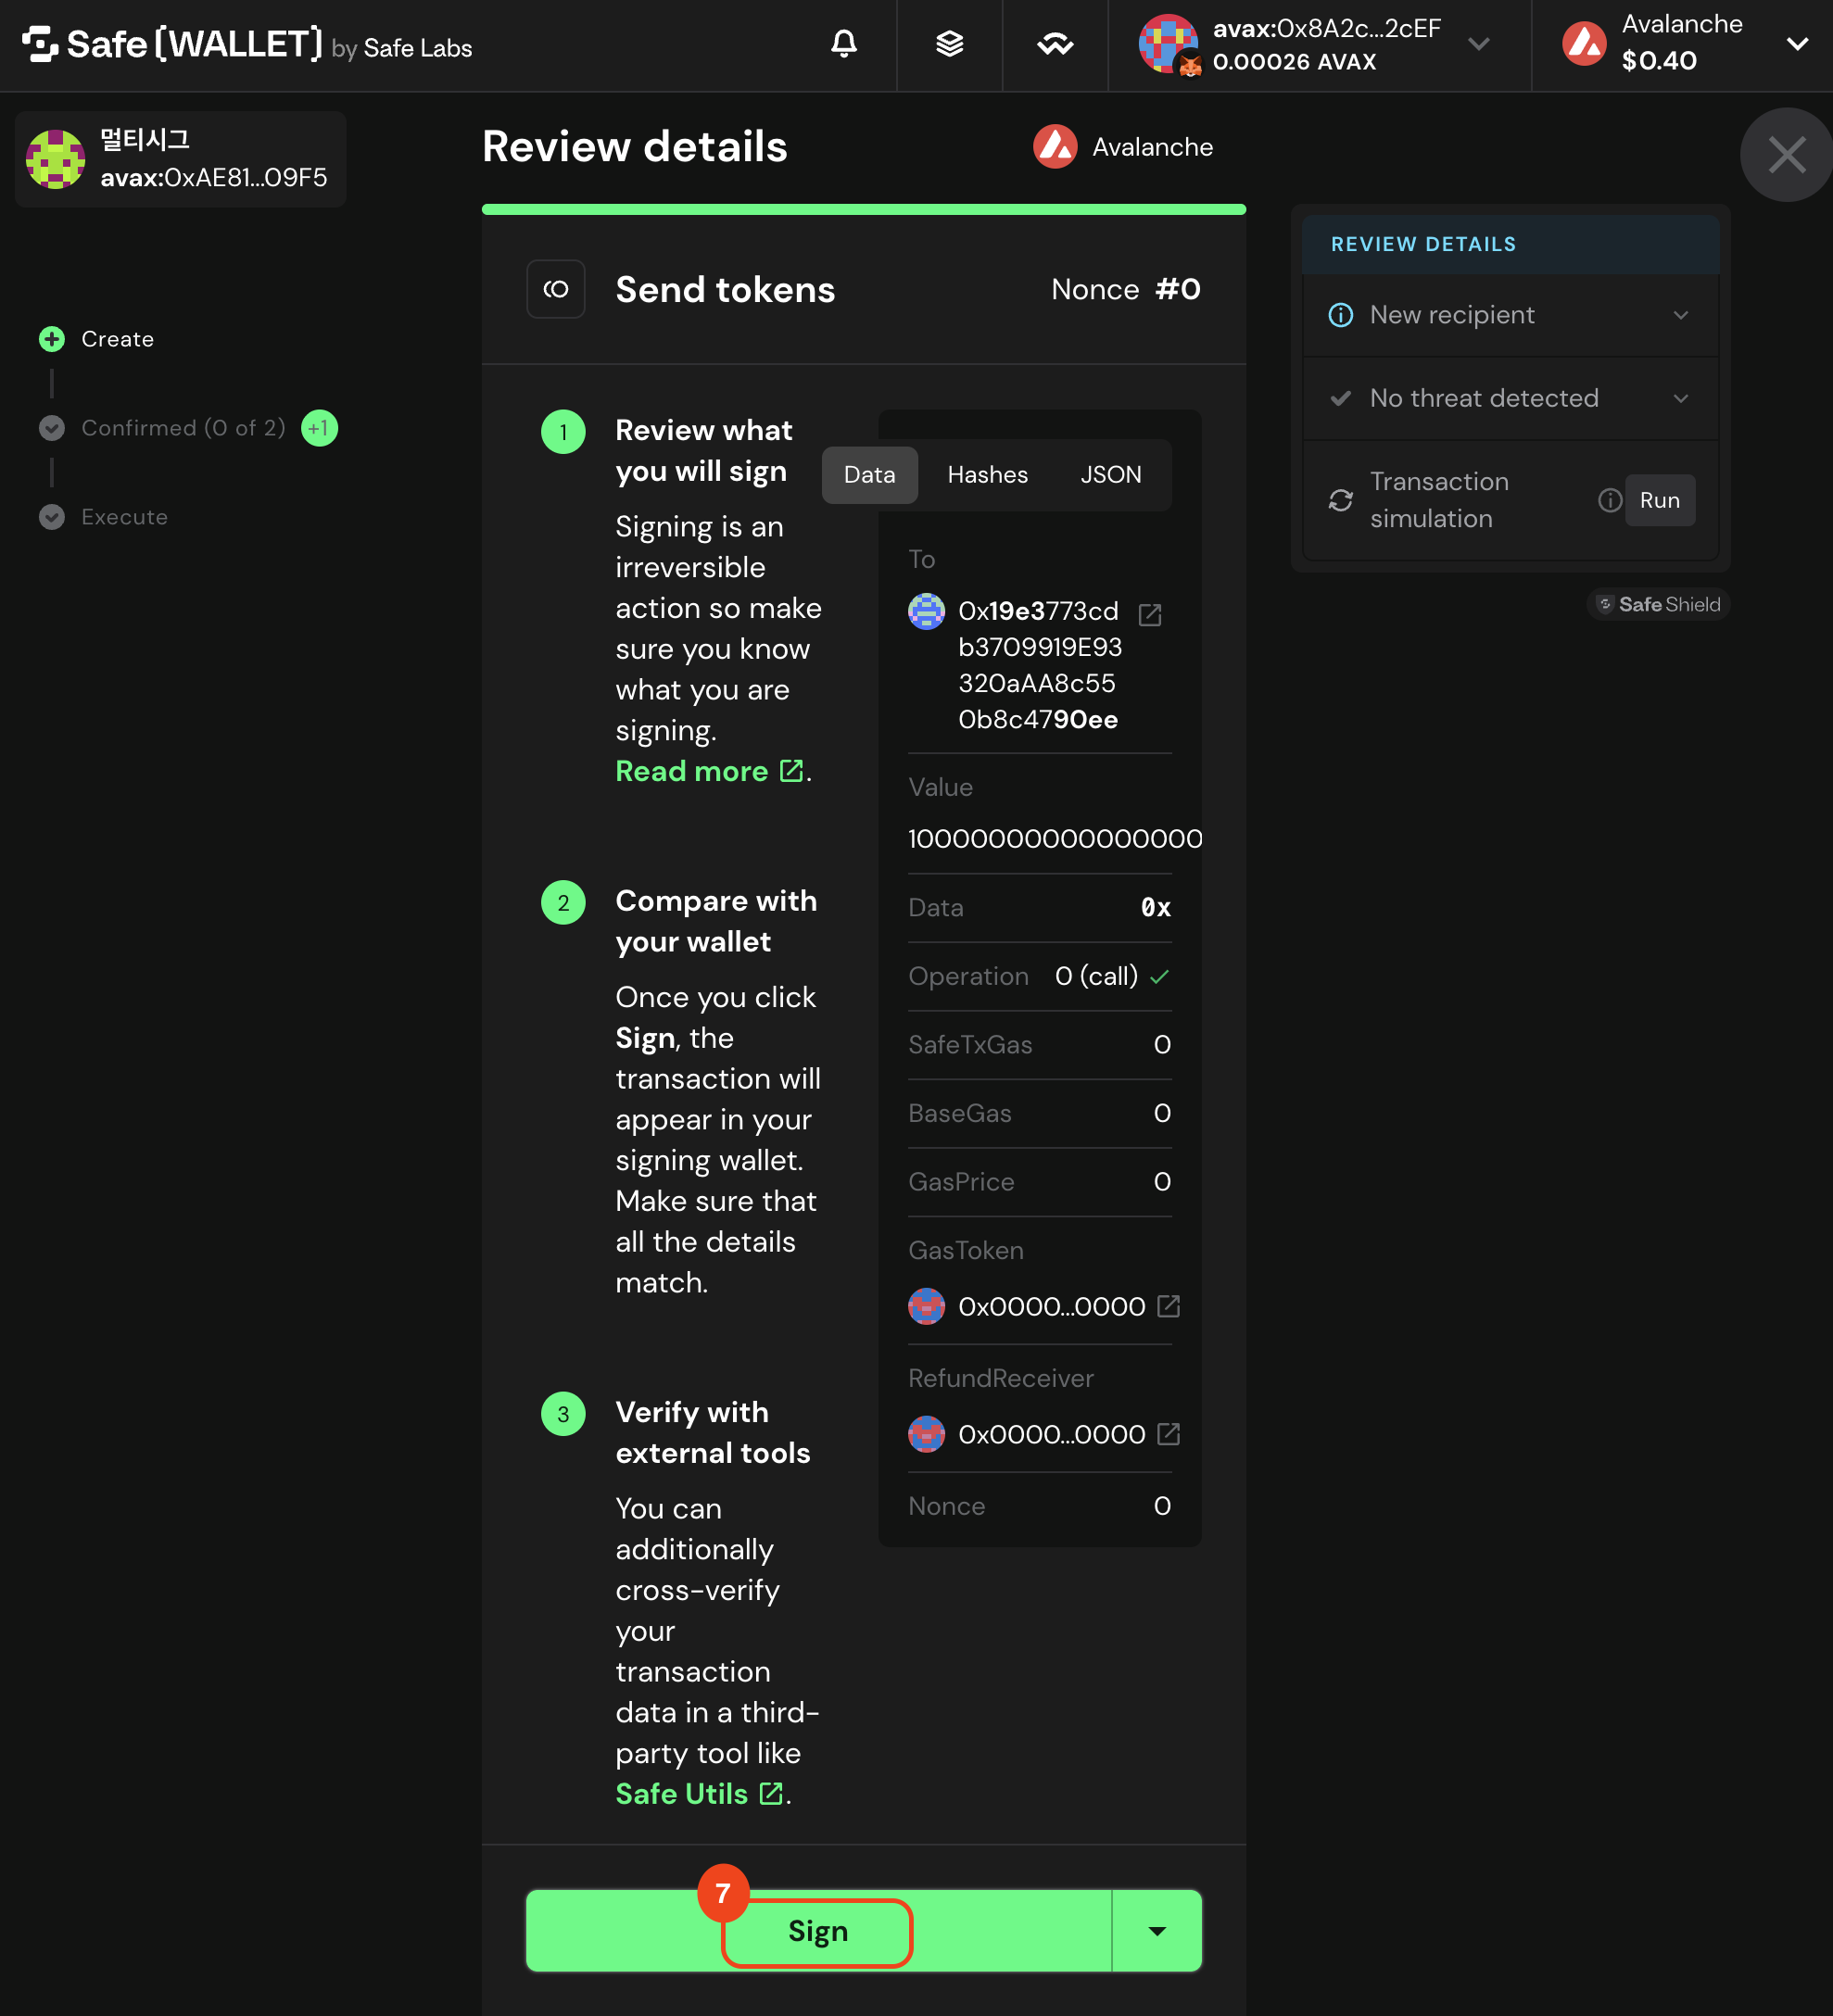Open GasToken address external link icon
The image size is (1833, 2016).
pos(1168,1306)
